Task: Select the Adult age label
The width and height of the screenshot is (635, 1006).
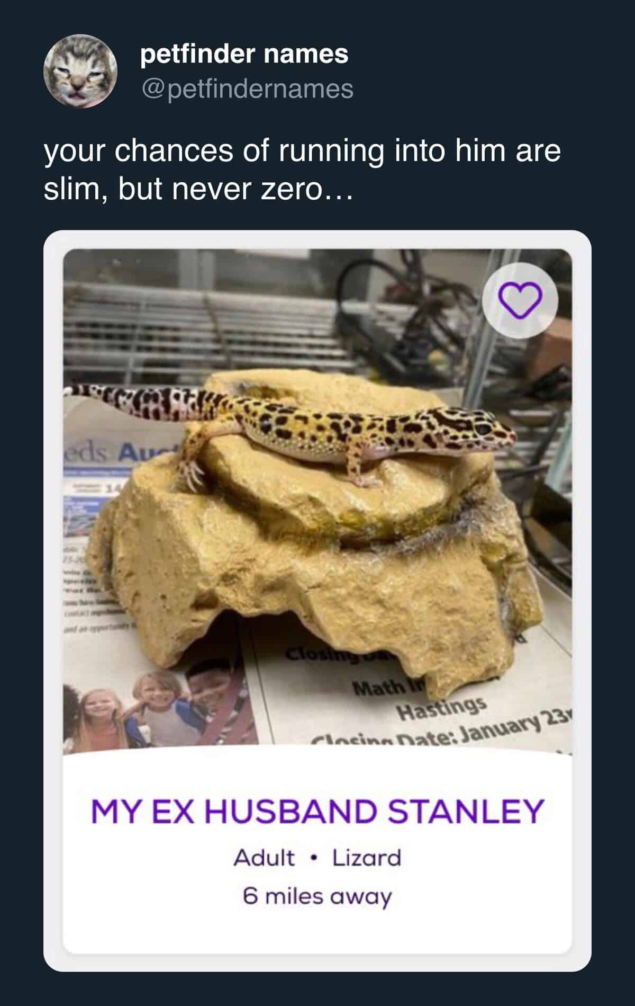Action: [x=264, y=858]
